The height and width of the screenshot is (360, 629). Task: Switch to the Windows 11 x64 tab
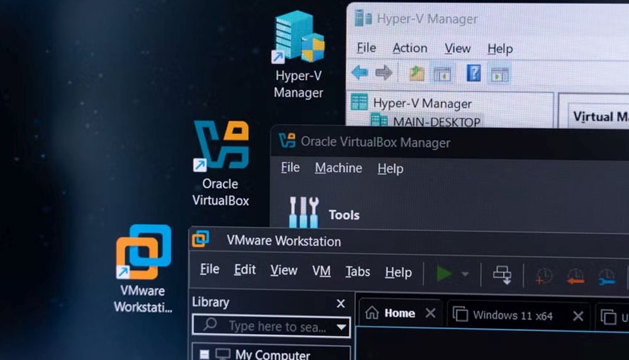[x=512, y=315]
